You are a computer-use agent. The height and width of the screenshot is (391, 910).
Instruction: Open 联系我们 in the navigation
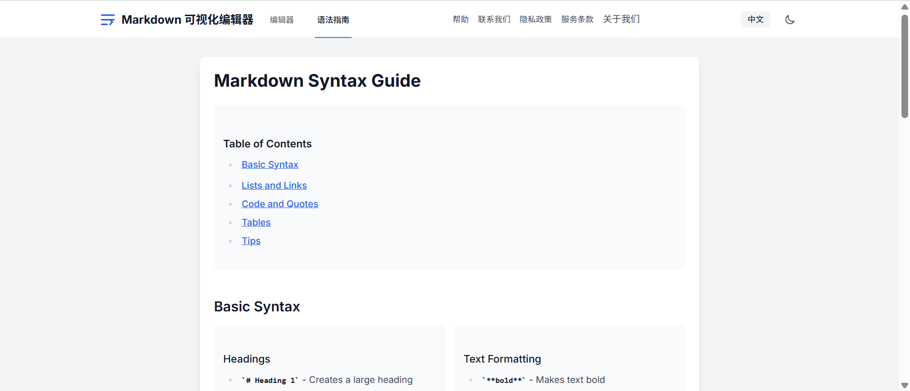(x=494, y=19)
